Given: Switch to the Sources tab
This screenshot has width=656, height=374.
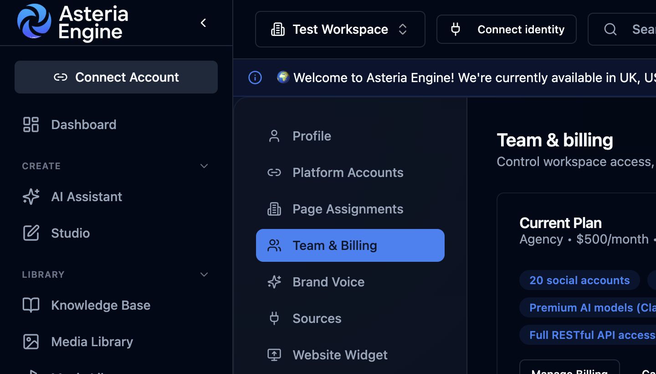Looking at the screenshot, I should coord(350,318).
